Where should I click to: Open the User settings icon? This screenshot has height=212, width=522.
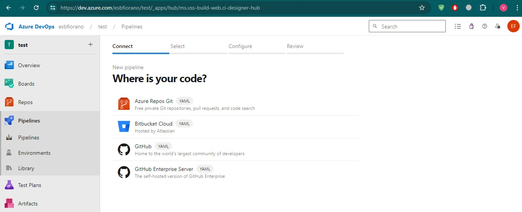click(x=498, y=26)
